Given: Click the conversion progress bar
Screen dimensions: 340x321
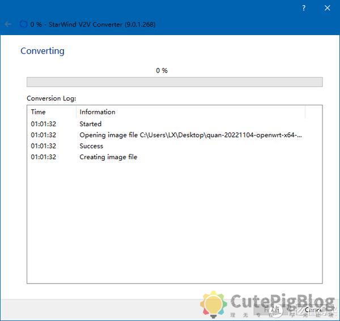Looking at the screenshot, I should click(x=175, y=82).
